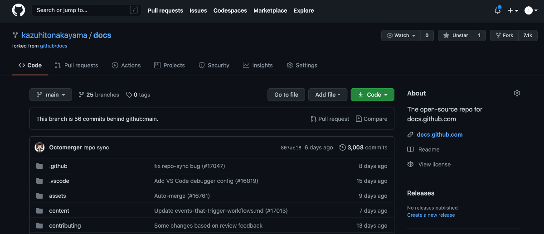544x234 pixels.
Task: Click the Pull request link in branch banner
Action: point(330,119)
